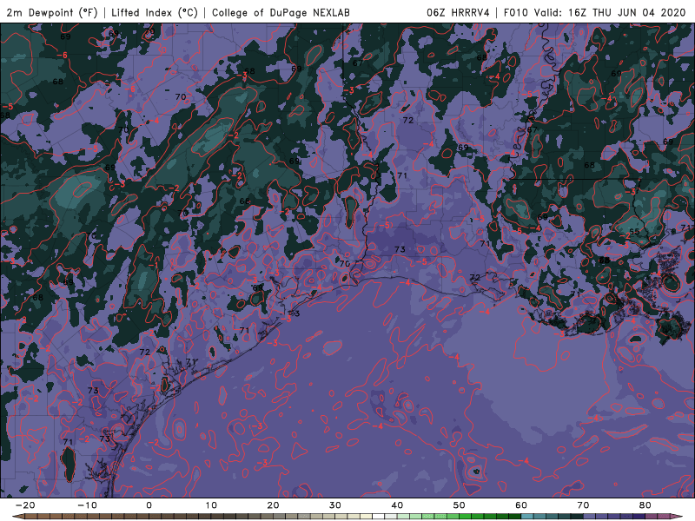Click the 'College of DuPage NEXLAB' label
This screenshot has height=521, width=695.
tap(281, 12)
